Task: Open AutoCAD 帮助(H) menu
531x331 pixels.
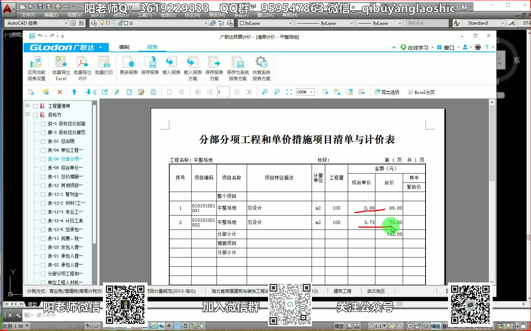Action: coord(290,15)
